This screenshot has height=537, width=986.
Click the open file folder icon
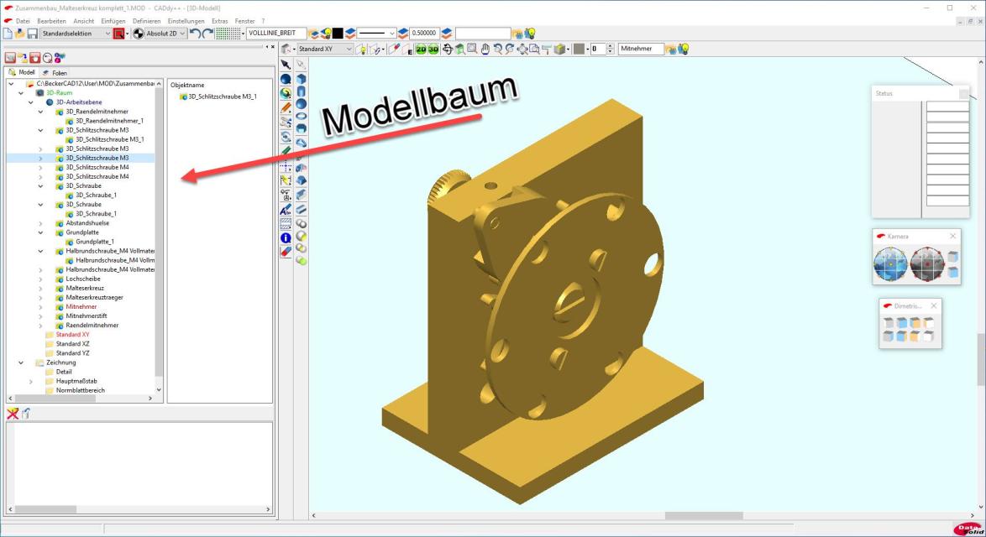[x=19, y=34]
